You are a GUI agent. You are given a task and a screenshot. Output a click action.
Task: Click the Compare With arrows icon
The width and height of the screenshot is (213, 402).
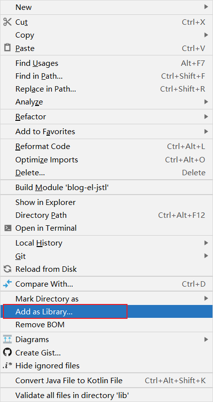point(7,284)
